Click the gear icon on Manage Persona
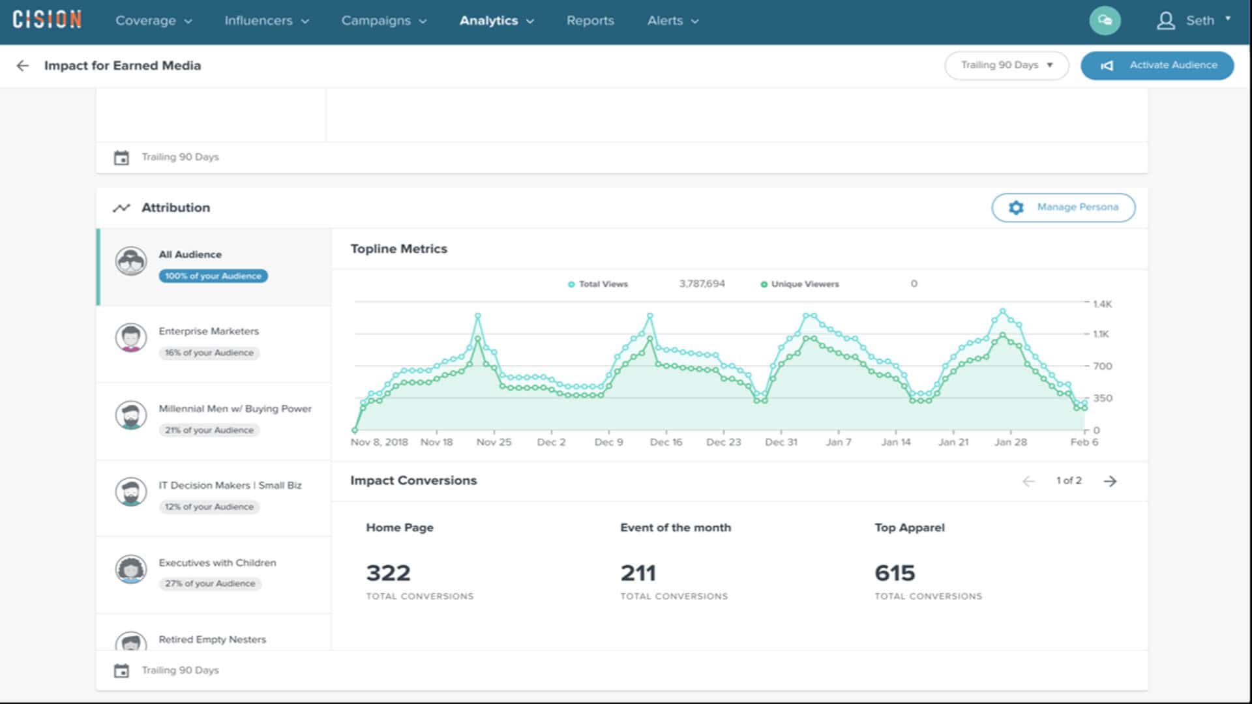This screenshot has height=704, width=1252. [x=1015, y=207]
